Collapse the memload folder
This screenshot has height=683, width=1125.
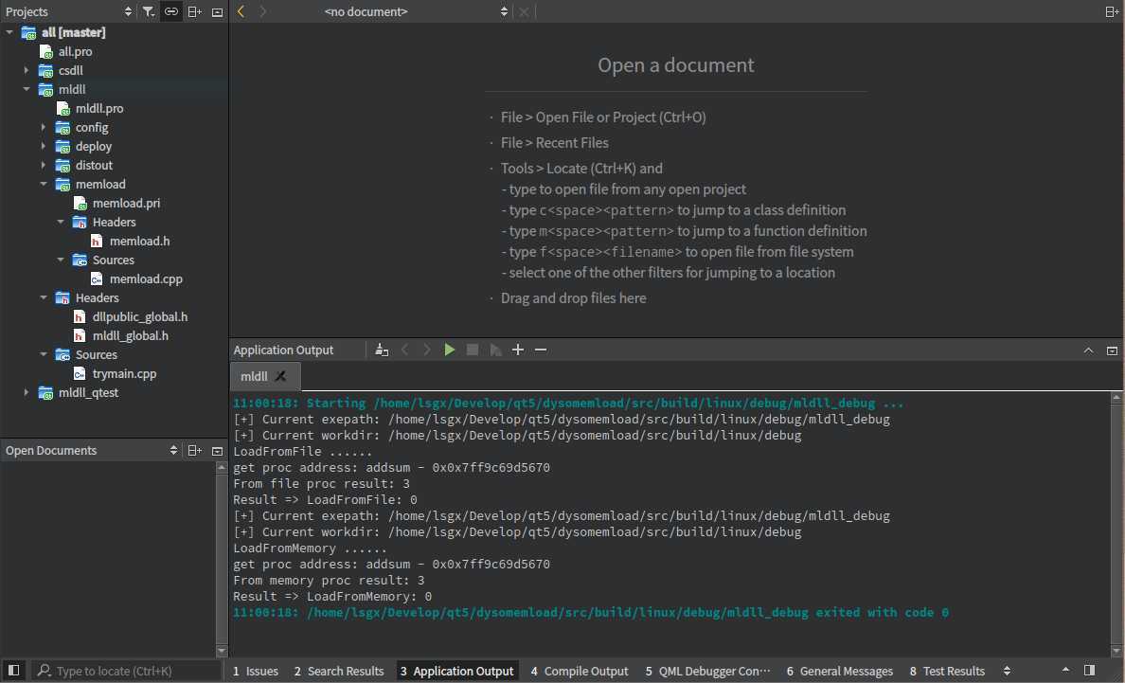pos(43,184)
